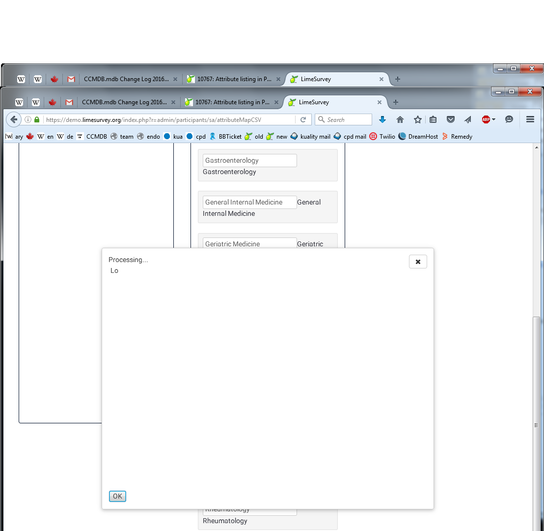Open the Wikipedia 'de' bookmark
The width and height of the screenshot is (544, 531).
65,137
